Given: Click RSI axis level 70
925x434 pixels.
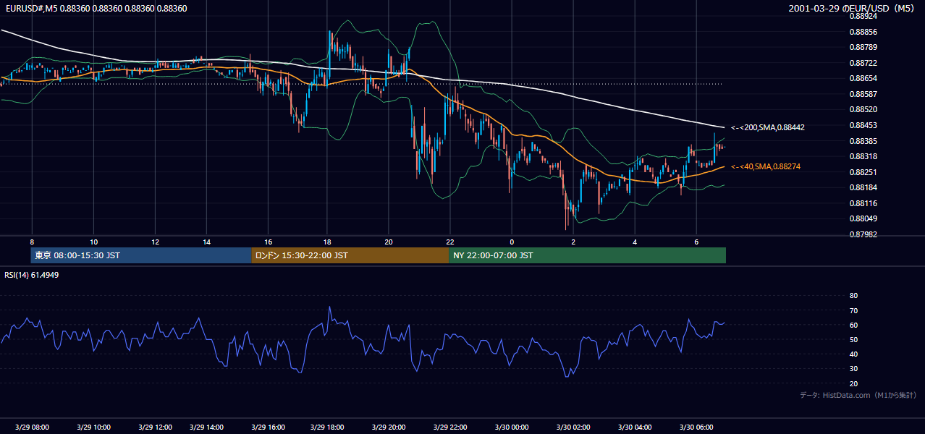Looking at the screenshot, I should 853,310.
